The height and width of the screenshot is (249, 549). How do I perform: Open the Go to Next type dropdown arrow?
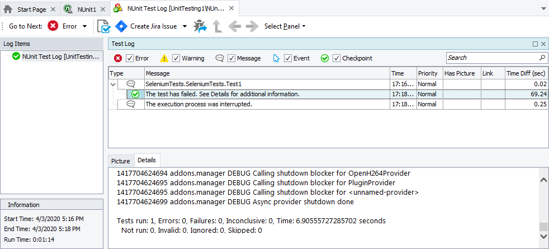(x=84, y=26)
